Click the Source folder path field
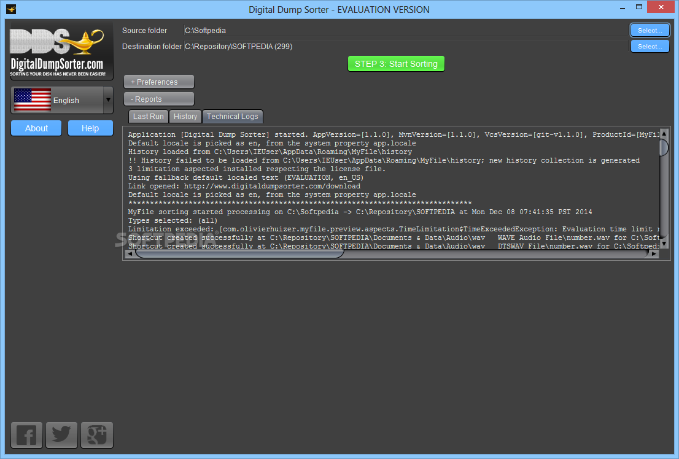This screenshot has height=459, width=679. point(406,30)
